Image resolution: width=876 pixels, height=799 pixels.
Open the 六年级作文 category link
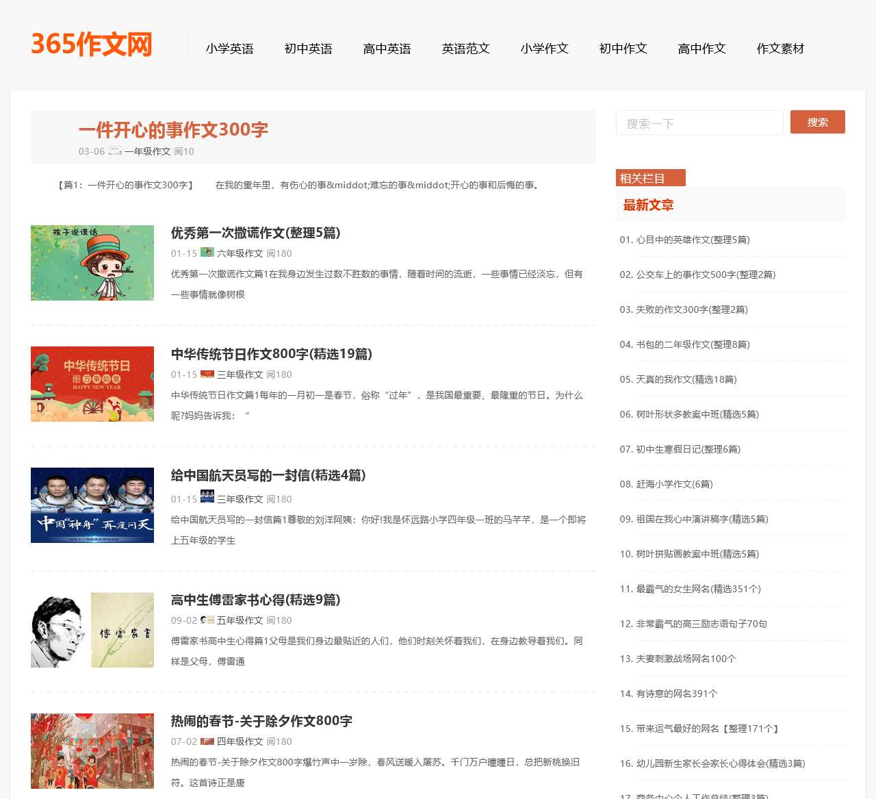(240, 253)
